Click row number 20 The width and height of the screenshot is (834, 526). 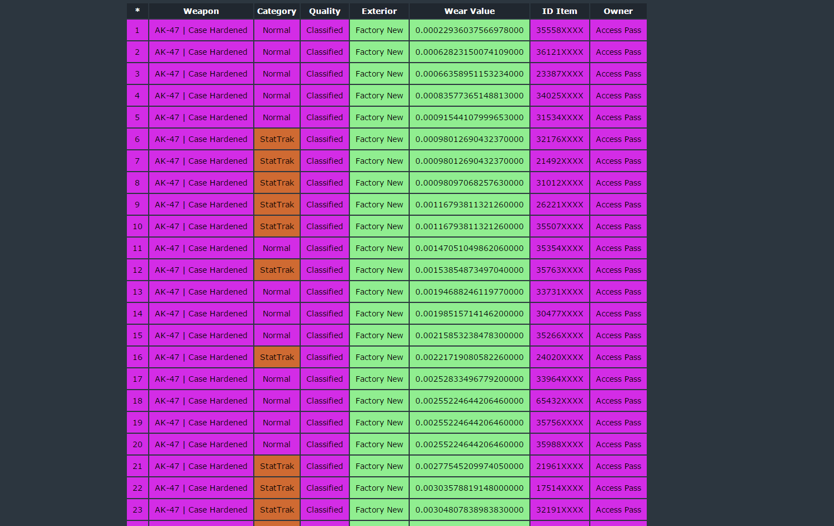[x=138, y=444]
